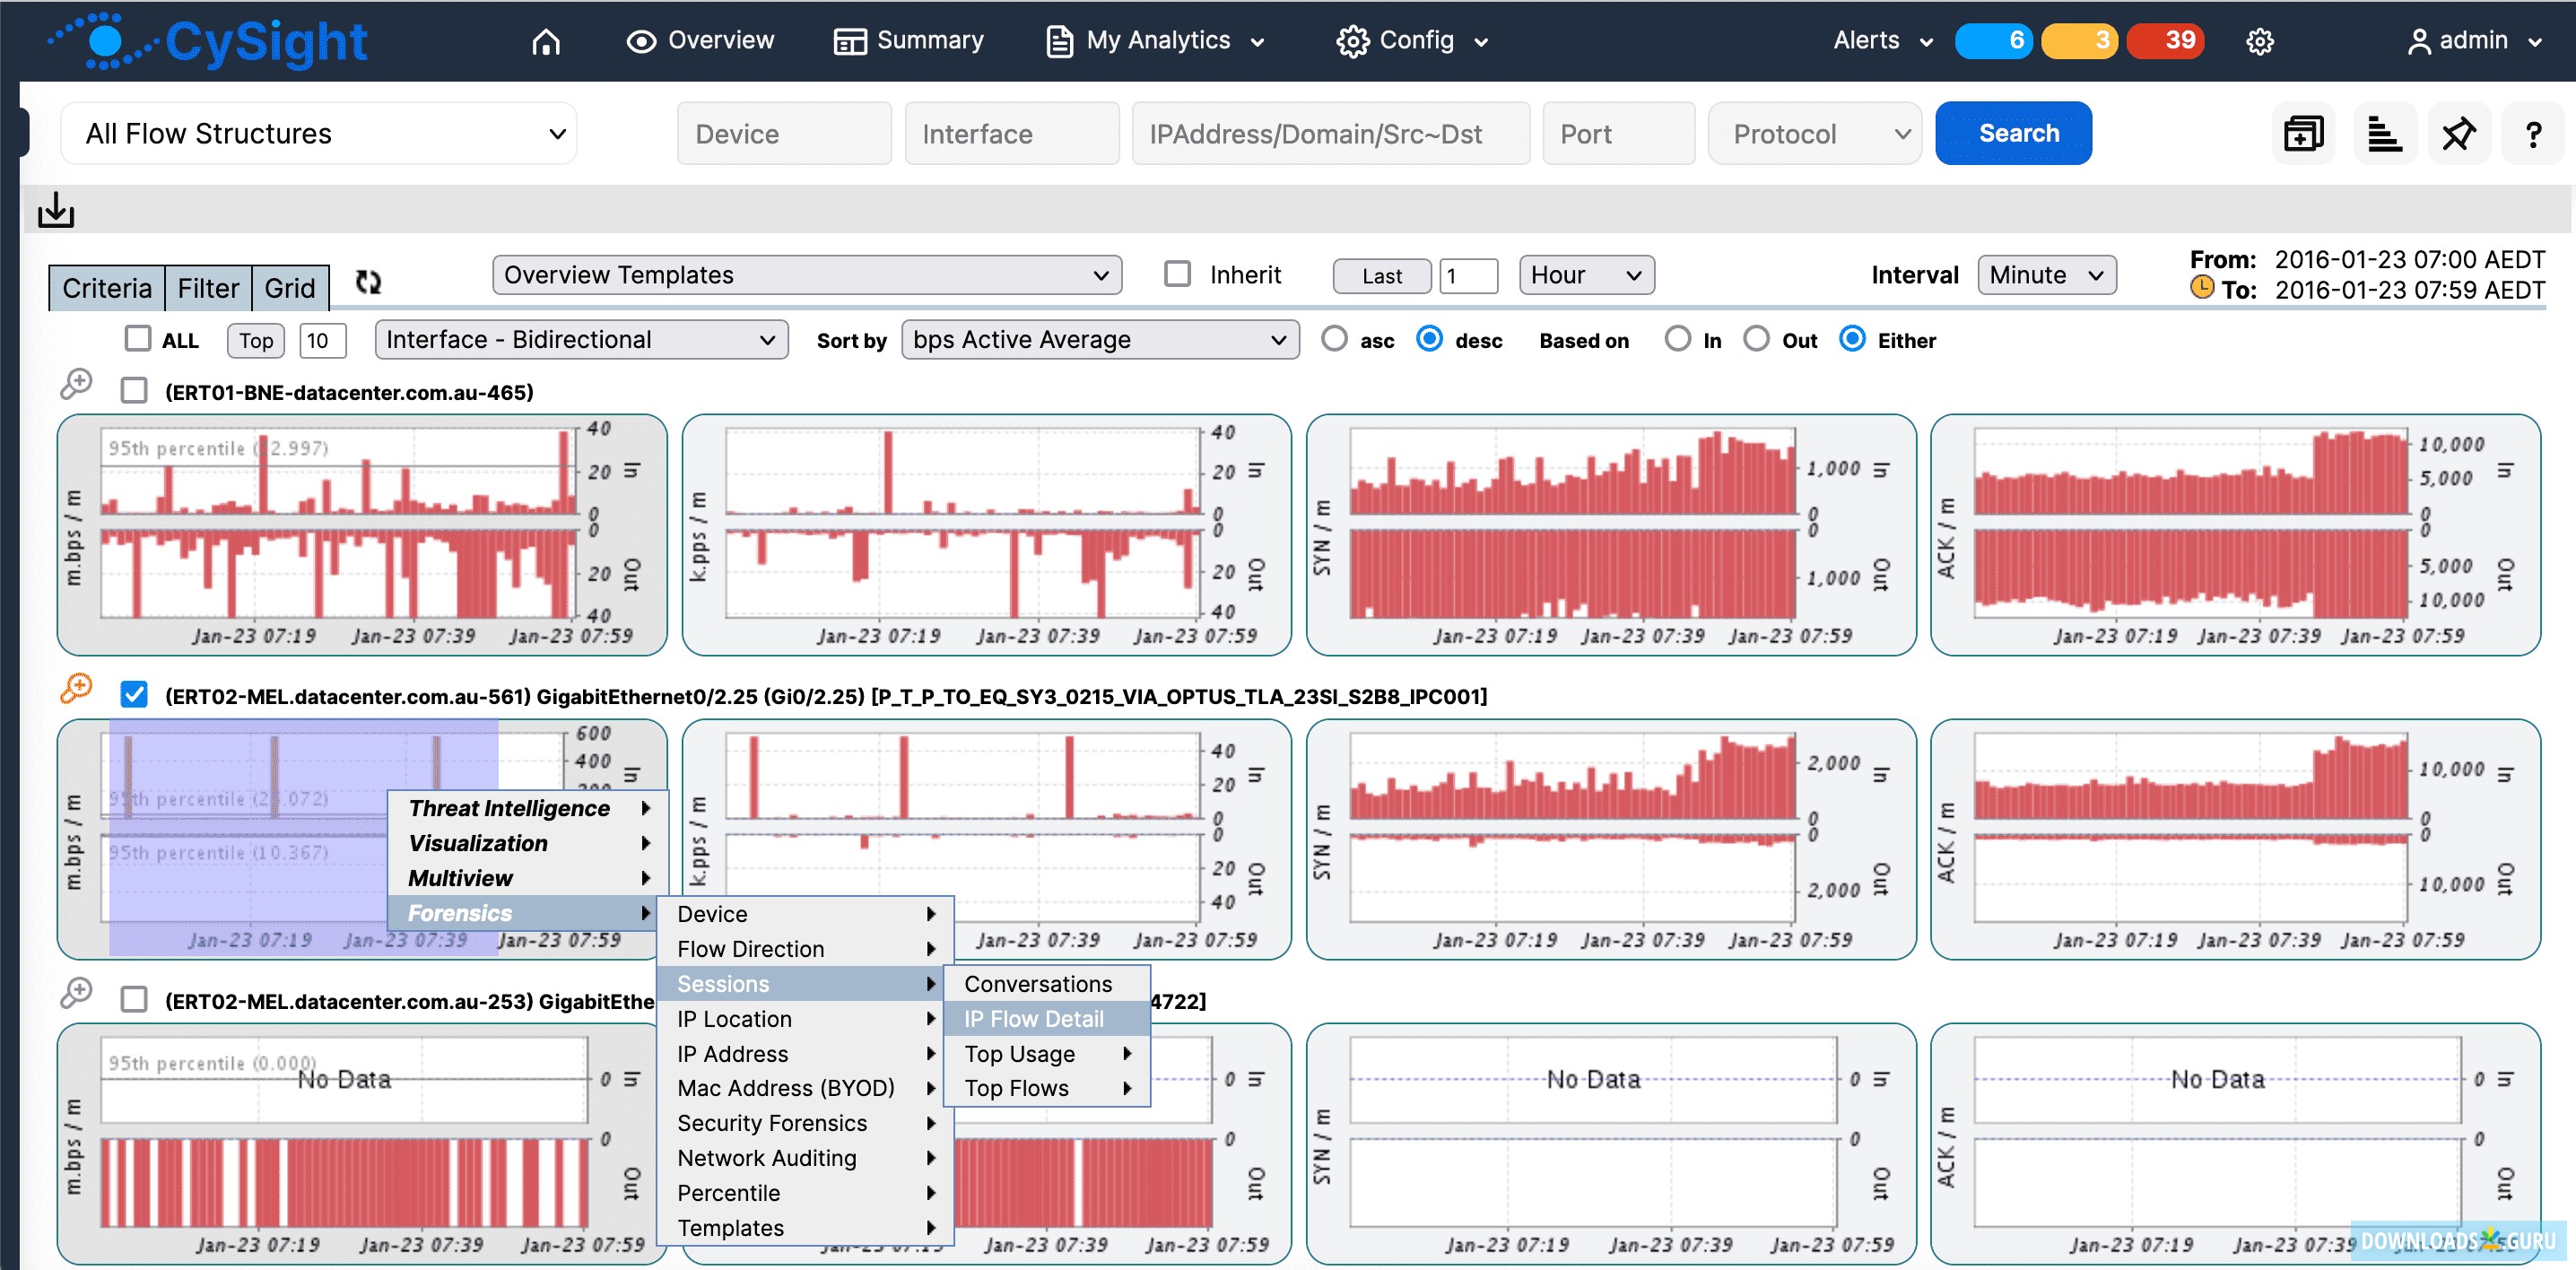Open the gear settings icon near alerts
Viewport: 2576px width, 1270px height.
pyautogui.click(x=2260, y=41)
